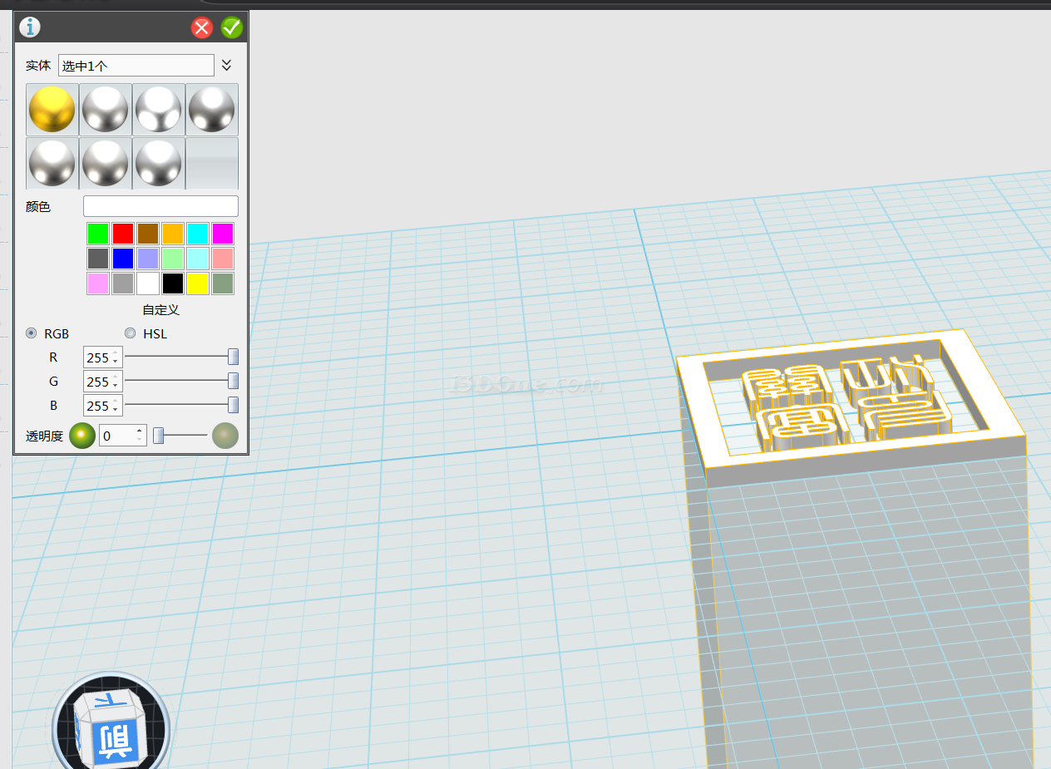Image resolution: width=1051 pixels, height=769 pixels.
Task: Confirm with the green checkmark button
Action: [x=231, y=28]
